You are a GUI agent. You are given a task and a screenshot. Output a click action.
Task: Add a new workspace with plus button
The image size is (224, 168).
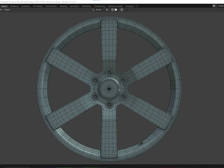point(137,7)
